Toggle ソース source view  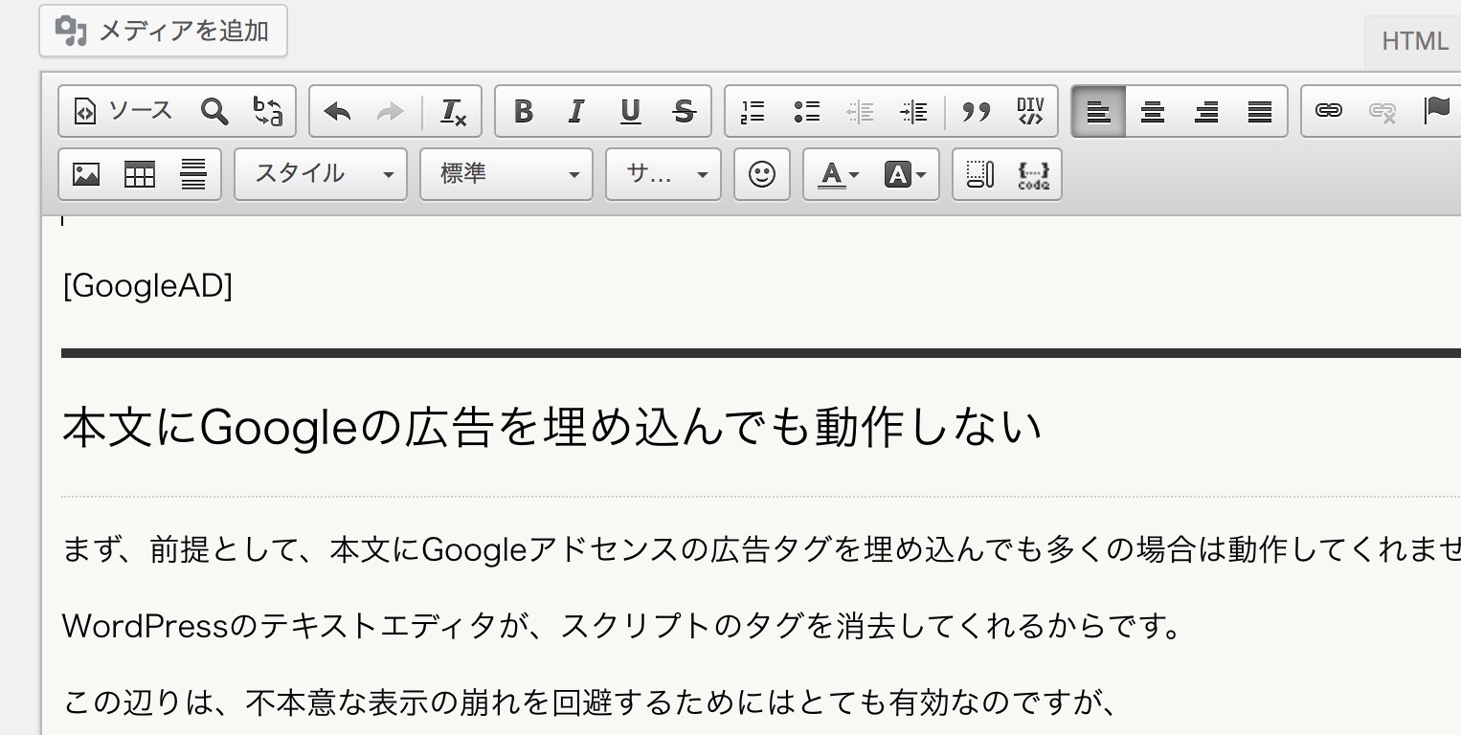(x=124, y=111)
